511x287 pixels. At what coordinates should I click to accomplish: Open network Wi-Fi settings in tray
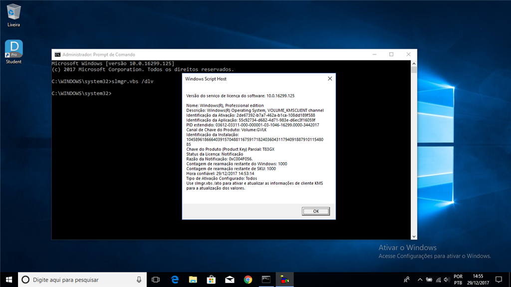[438, 280]
